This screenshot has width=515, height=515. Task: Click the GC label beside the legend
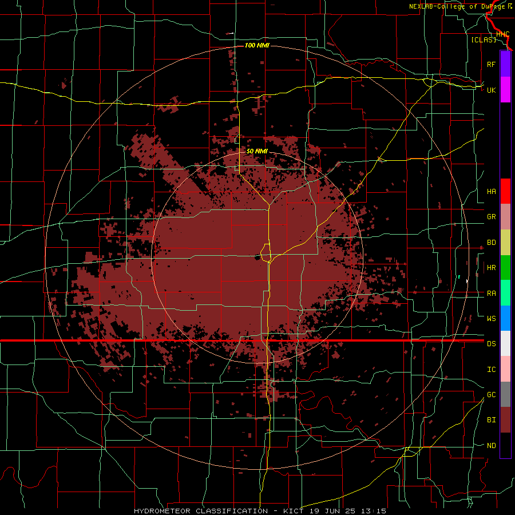(x=491, y=395)
